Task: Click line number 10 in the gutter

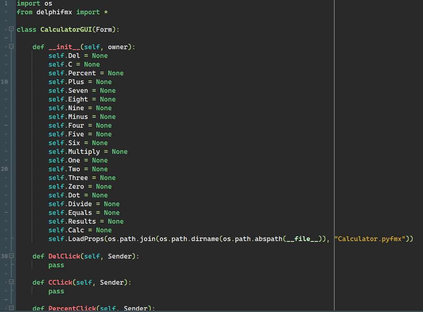Action: 5,82
